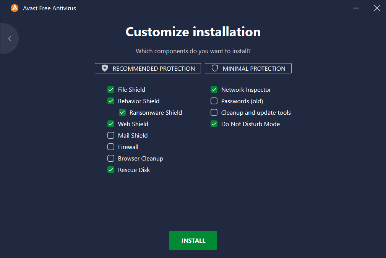The height and width of the screenshot is (258, 386).
Task: Disable the Network Inspector checkbox
Action: point(214,90)
